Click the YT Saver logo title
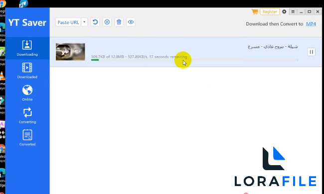Image resolution: width=324 pixels, height=194 pixels. click(x=27, y=22)
